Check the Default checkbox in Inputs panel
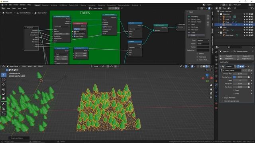The height and width of the screenshot is (143, 255). 198,54
